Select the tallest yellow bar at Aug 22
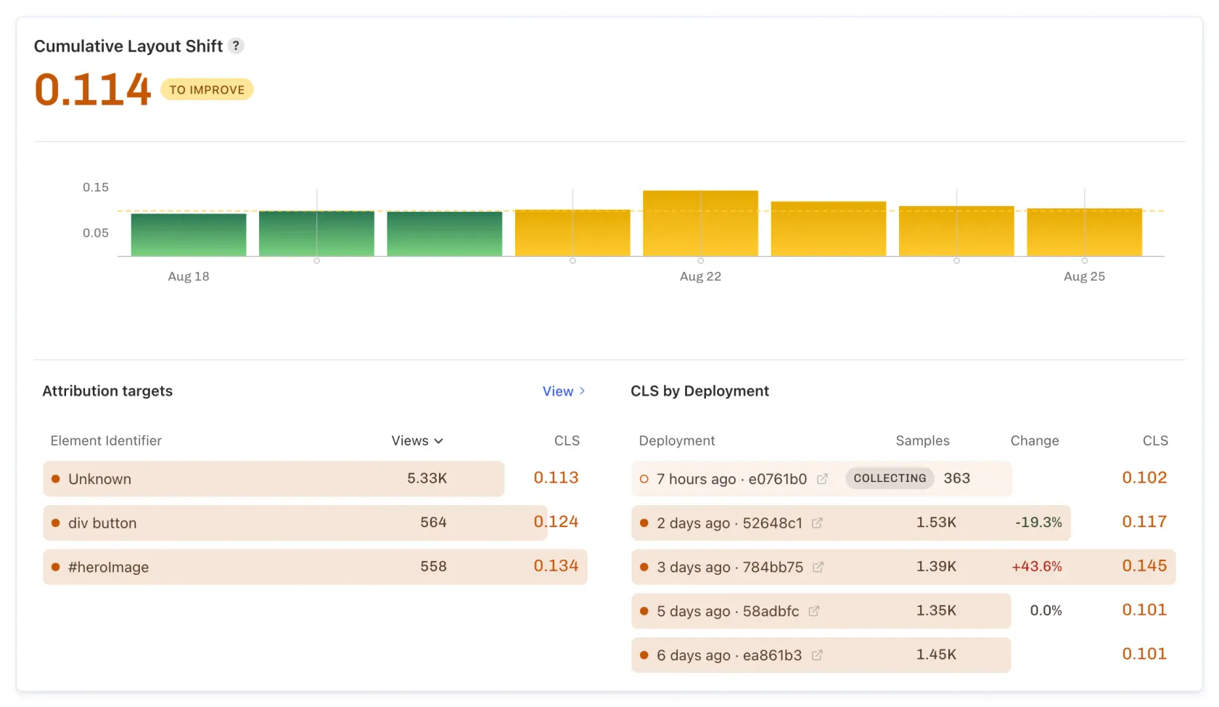The image size is (1219, 707). point(700,224)
